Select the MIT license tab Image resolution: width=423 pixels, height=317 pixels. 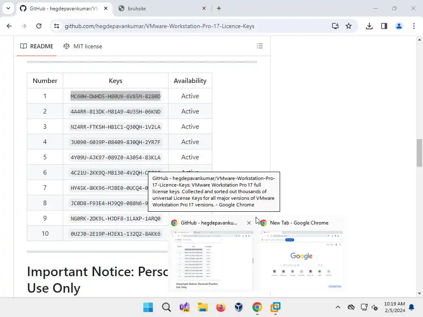coord(83,46)
